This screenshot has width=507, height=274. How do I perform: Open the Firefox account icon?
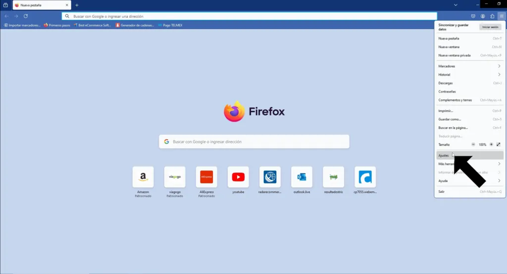(x=483, y=16)
